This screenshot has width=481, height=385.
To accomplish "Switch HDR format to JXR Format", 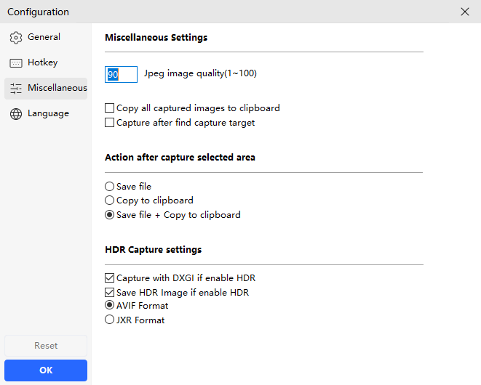I will pos(110,320).
